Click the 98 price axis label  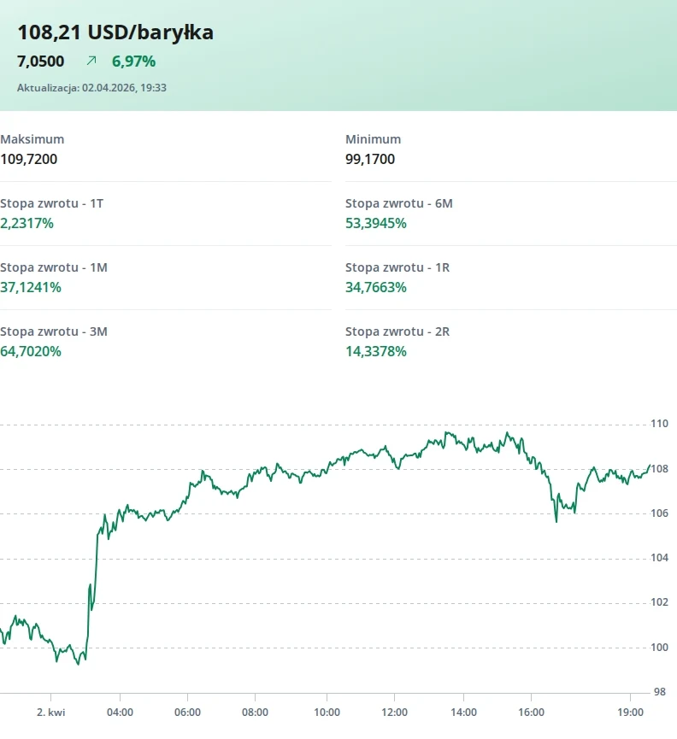pos(659,692)
